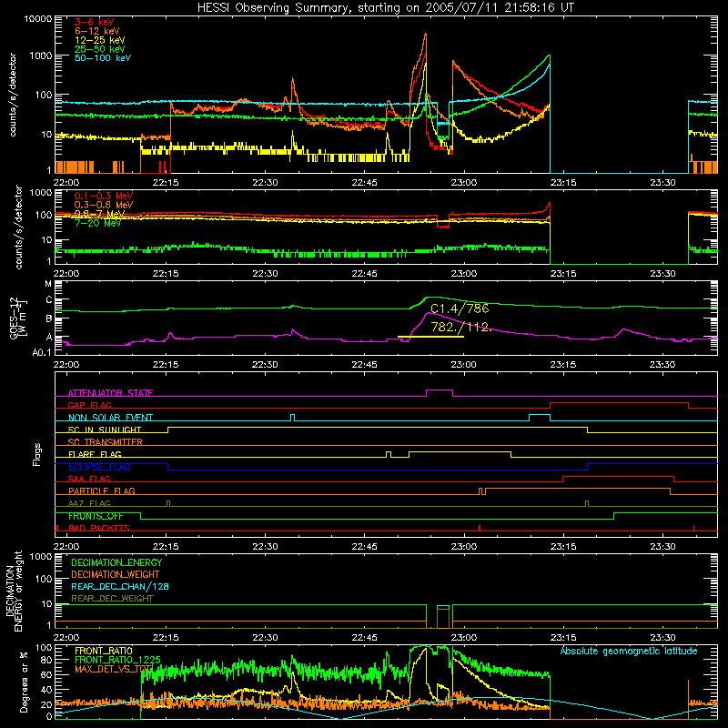Click the REAR_DEC_WEIGHT legend label
The image size is (728, 728).
click(x=112, y=599)
